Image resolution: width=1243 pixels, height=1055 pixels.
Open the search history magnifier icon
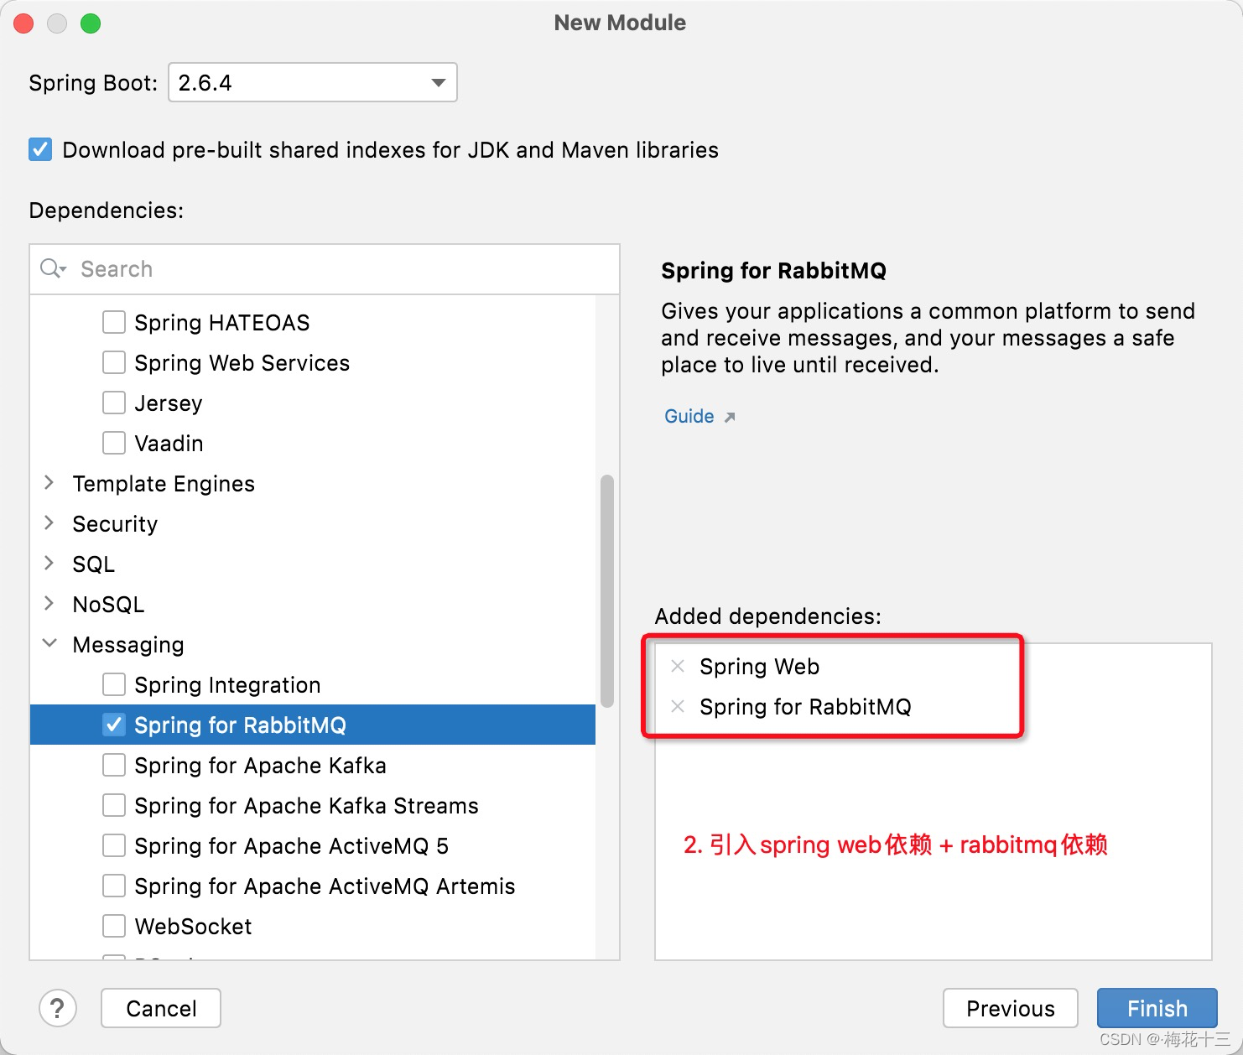click(x=53, y=268)
